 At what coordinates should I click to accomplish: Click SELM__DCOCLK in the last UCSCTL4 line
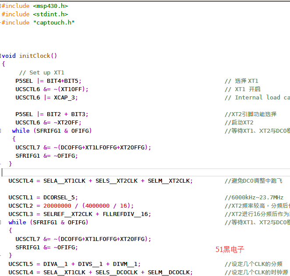169,272
